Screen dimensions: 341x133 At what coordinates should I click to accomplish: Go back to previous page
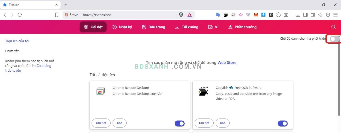click(x=5, y=15)
